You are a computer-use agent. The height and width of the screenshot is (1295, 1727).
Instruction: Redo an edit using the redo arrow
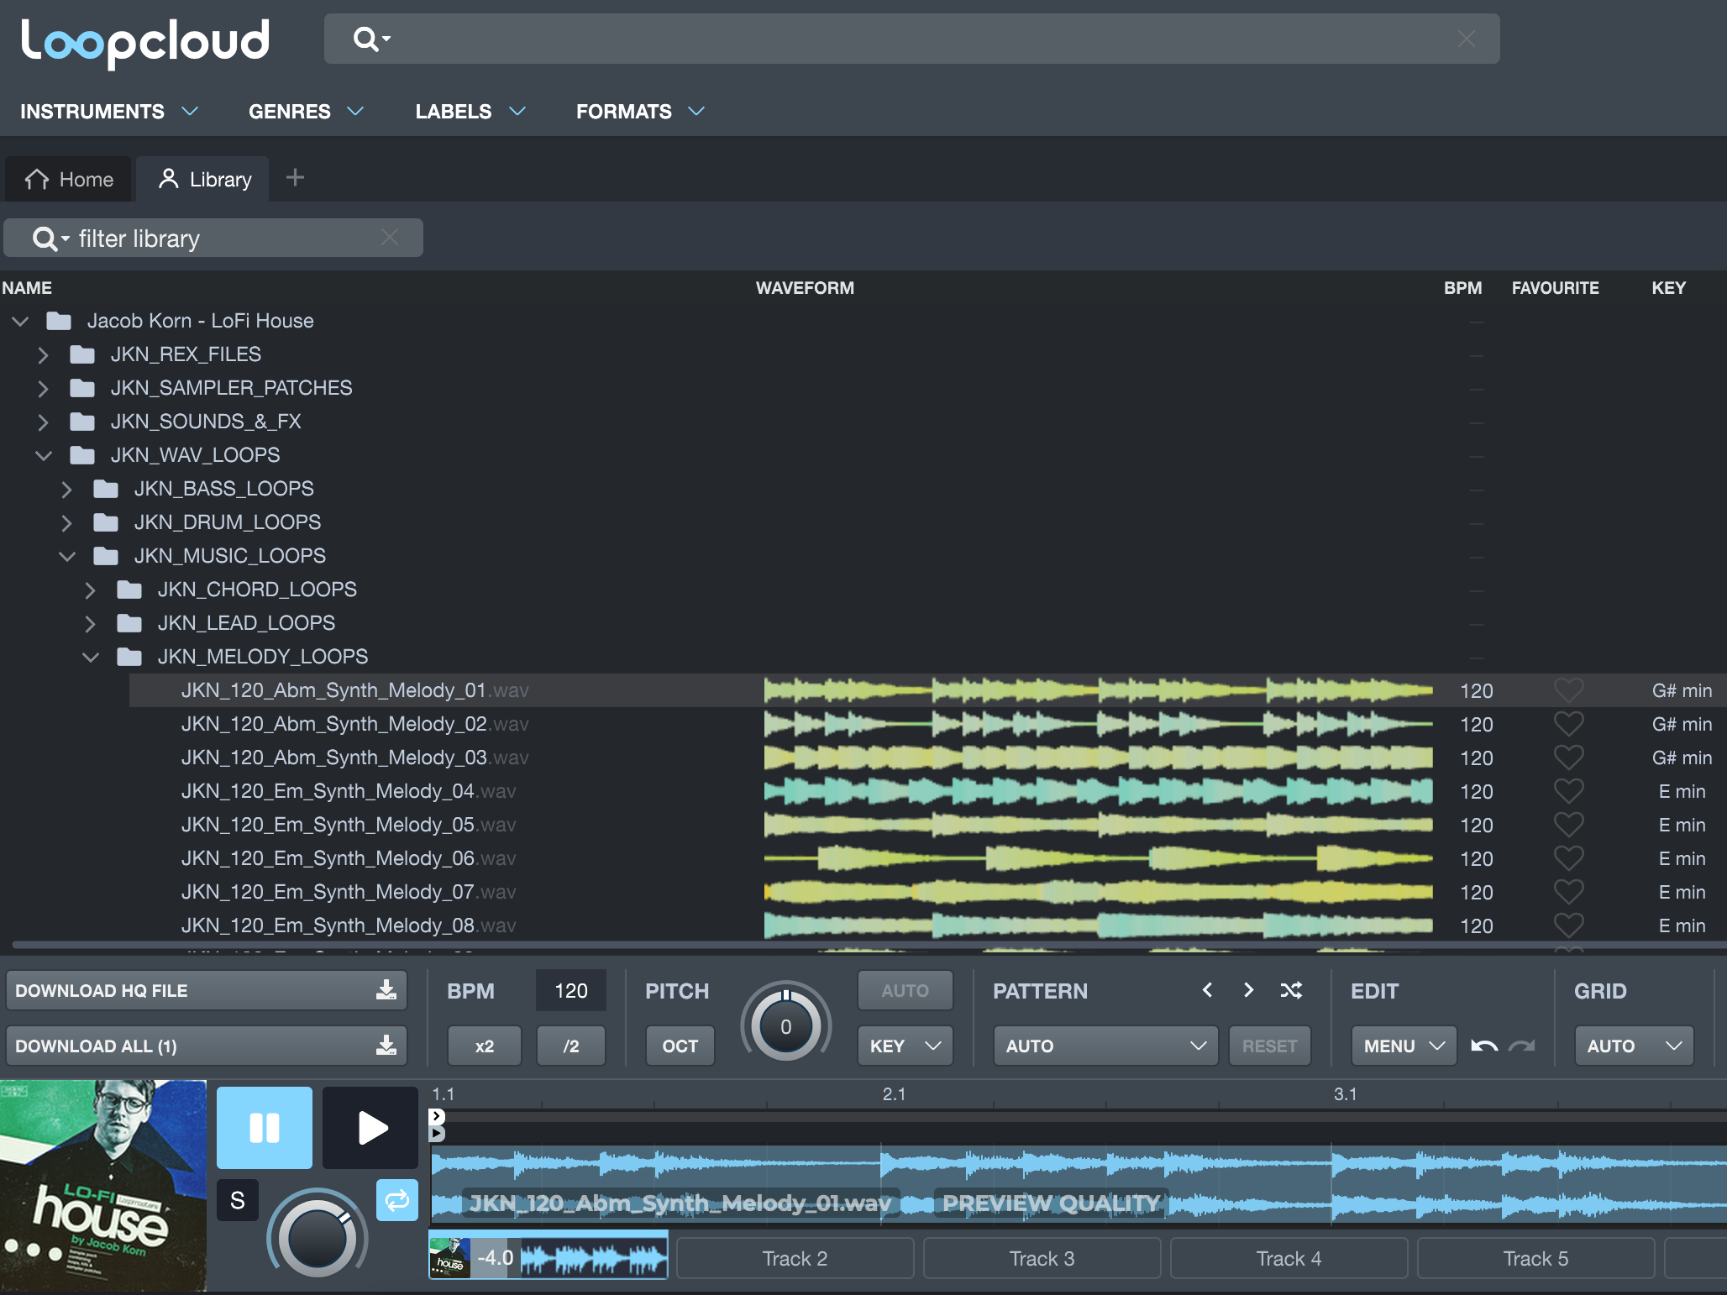(x=1522, y=1046)
